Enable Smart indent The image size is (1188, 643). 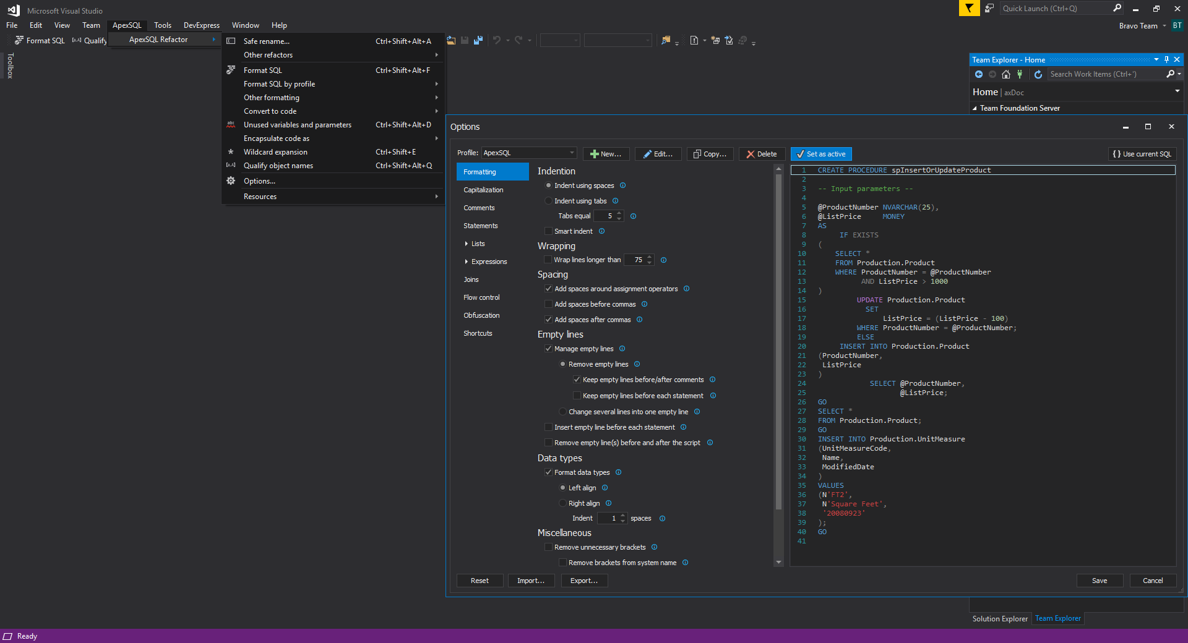(x=548, y=231)
